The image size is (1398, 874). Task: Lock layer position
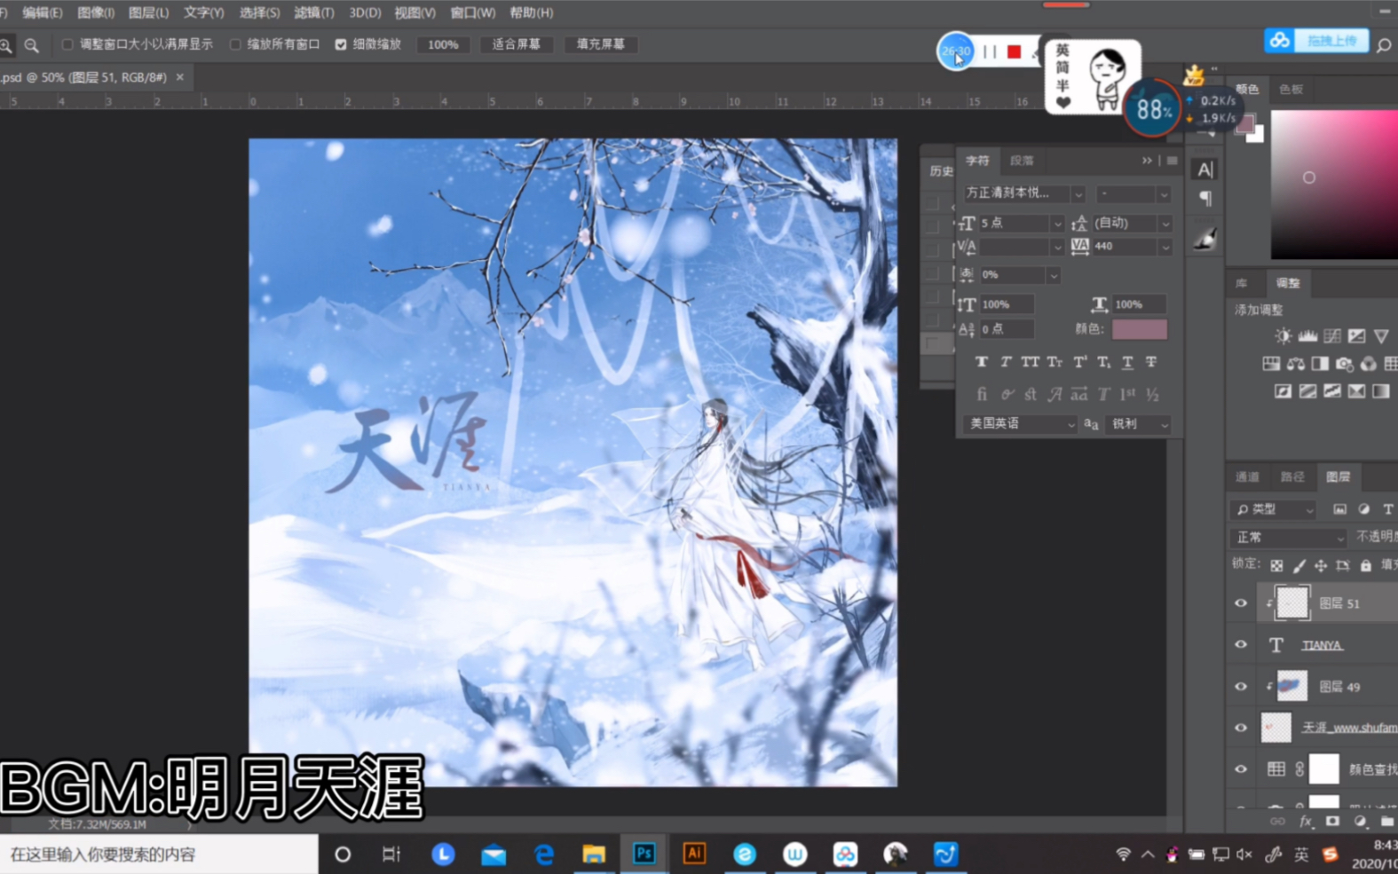pos(1321,565)
